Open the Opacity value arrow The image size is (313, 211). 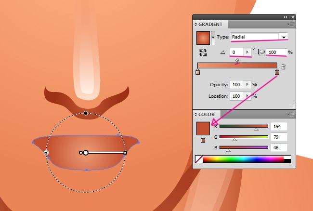pos(248,84)
